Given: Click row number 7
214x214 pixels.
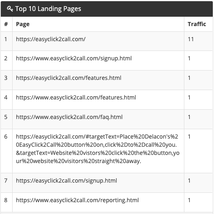Looking at the screenshot, I should coord(6,181).
